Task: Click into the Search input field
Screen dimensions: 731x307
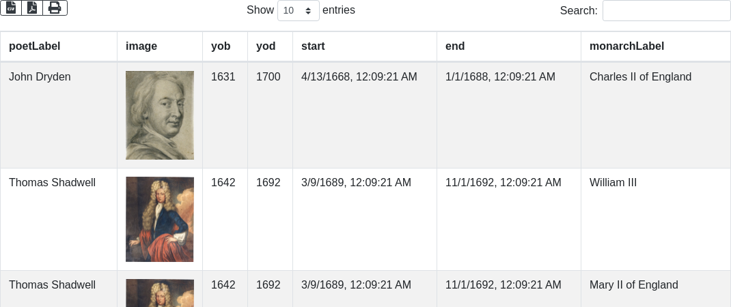Action: (x=666, y=10)
